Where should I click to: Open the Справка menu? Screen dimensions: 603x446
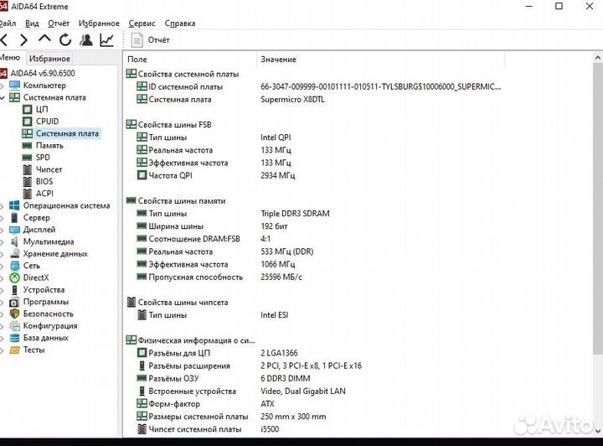180,23
